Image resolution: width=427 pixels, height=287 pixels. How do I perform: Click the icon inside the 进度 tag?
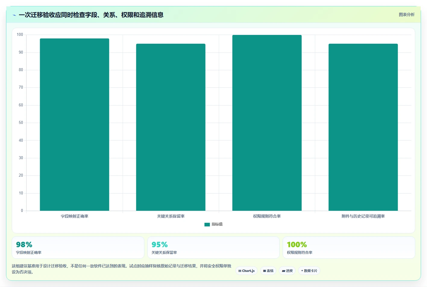pyautogui.click(x=284, y=271)
